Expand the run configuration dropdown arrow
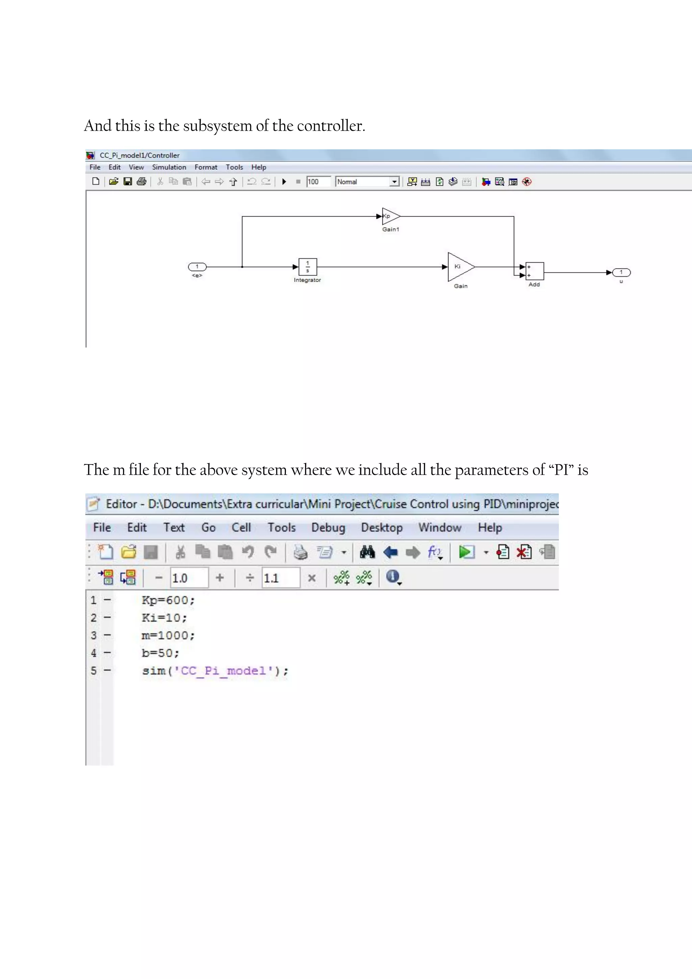Screen dimensions: 692x979 tap(486, 553)
